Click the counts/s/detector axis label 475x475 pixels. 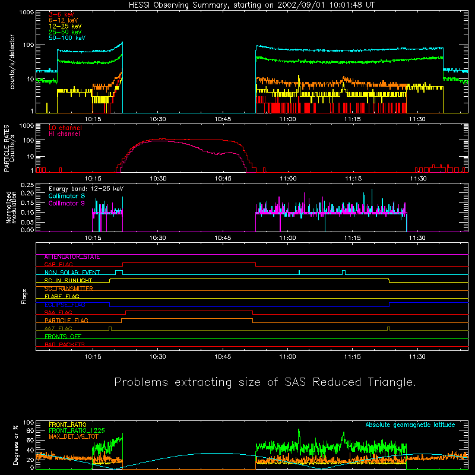[x=12, y=62]
